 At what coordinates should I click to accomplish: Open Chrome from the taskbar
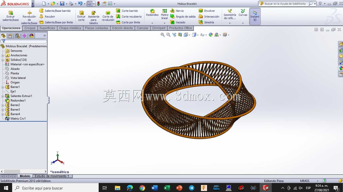142,188
